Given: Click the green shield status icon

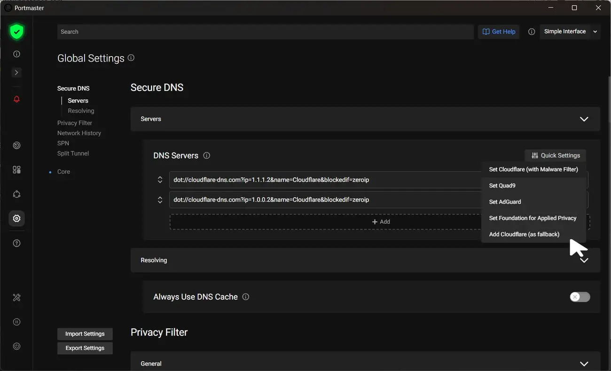Looking at the screenshot, I should [16, 32].
